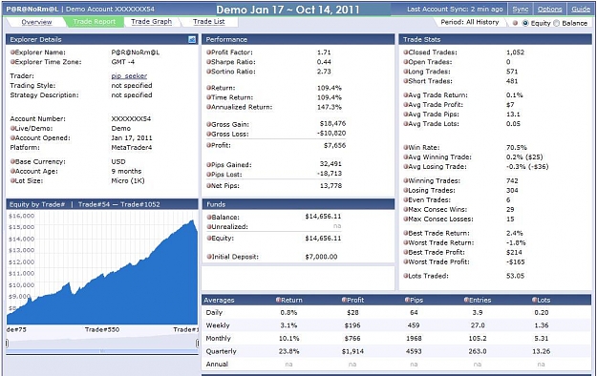Switch to the Trade Graph tab
Image resolution: width=597 pixels, height=376 pixels.
click(152, 22)
